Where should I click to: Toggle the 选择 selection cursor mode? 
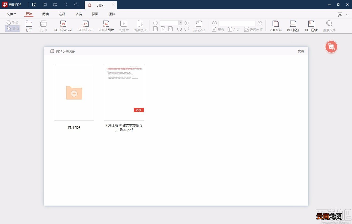point(13,29)
